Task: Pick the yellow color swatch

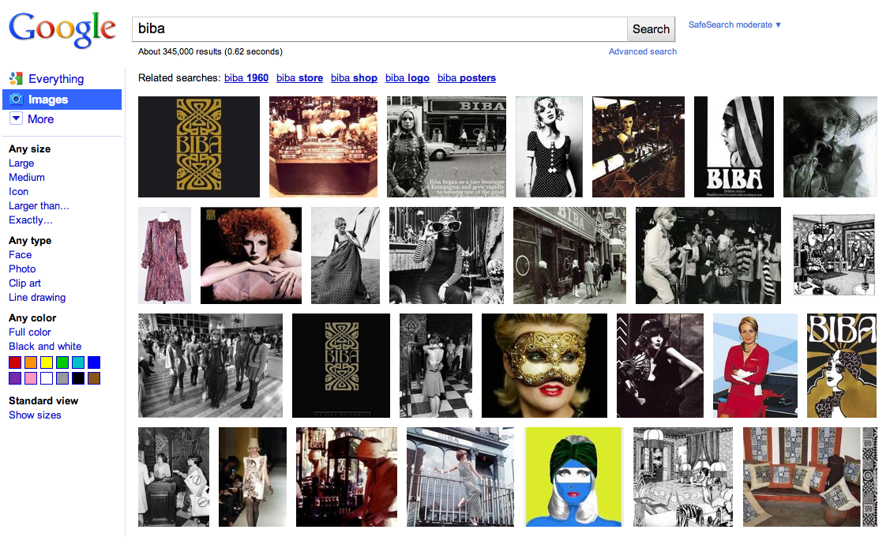Action: click(x=47, y=362)
